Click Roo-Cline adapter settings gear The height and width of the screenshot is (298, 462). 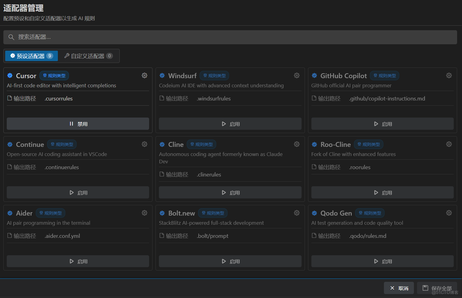pos(449,144)
